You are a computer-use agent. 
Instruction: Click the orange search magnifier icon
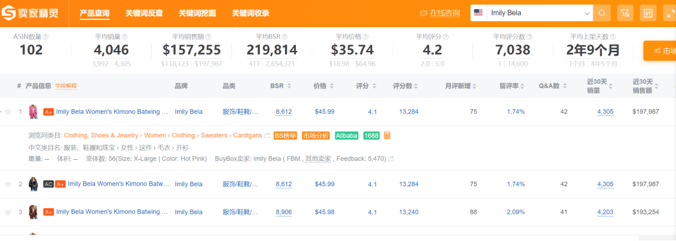tap(602, 13)
